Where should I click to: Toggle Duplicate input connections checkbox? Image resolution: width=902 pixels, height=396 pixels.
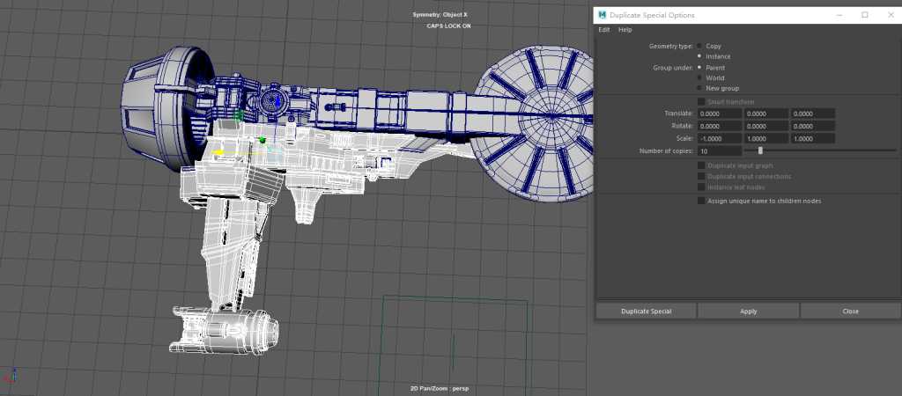700,177
